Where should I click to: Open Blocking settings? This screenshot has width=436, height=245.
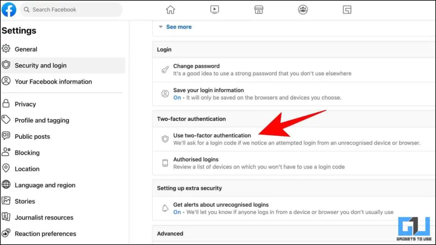point(63,152)
